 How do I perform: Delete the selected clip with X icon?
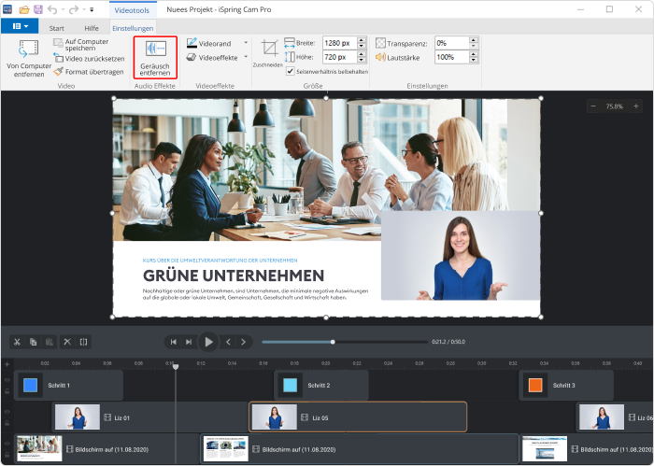click(67, 342)
